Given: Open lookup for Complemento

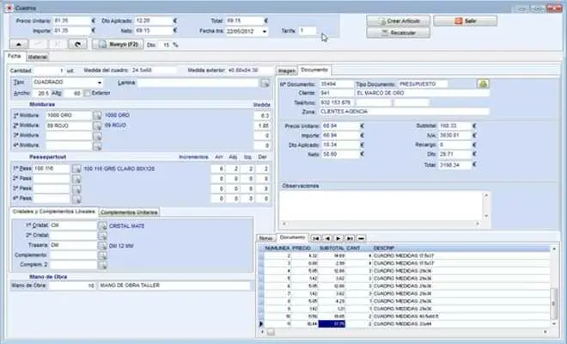Looking at the screenshot, I should 103,255.
